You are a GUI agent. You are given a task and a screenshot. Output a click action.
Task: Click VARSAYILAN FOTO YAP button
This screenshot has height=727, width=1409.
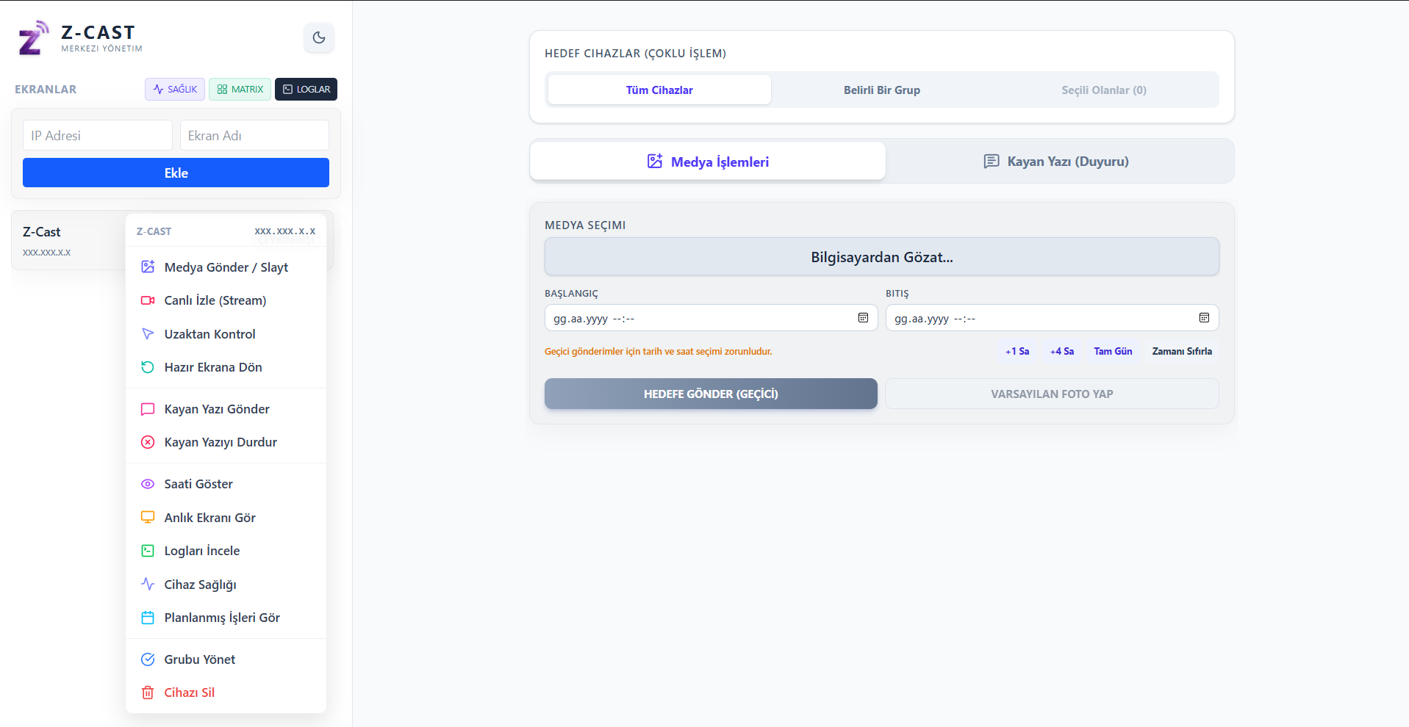coord(1052,394)
